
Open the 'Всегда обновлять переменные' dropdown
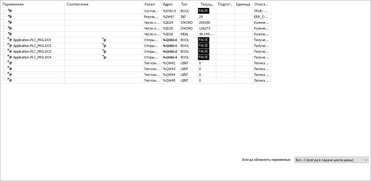tap(331, 160)
